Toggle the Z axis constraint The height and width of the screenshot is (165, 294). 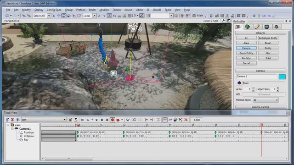pyautogui.click(x=109, y=16)
